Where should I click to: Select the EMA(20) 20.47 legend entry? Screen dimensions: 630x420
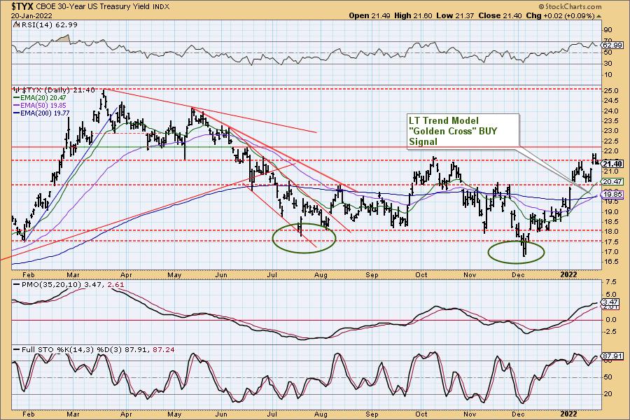[40, 98]
